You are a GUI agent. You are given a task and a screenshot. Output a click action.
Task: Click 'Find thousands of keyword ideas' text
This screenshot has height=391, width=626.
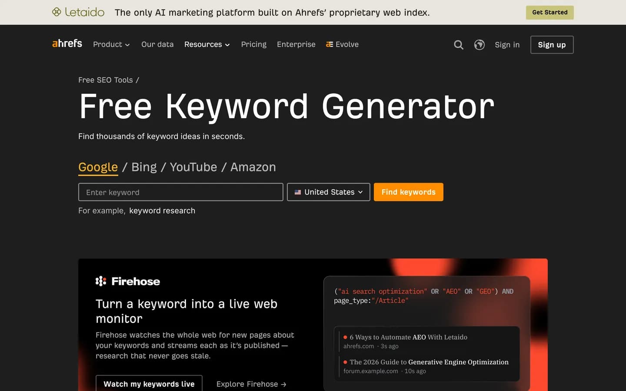[161, 136]
